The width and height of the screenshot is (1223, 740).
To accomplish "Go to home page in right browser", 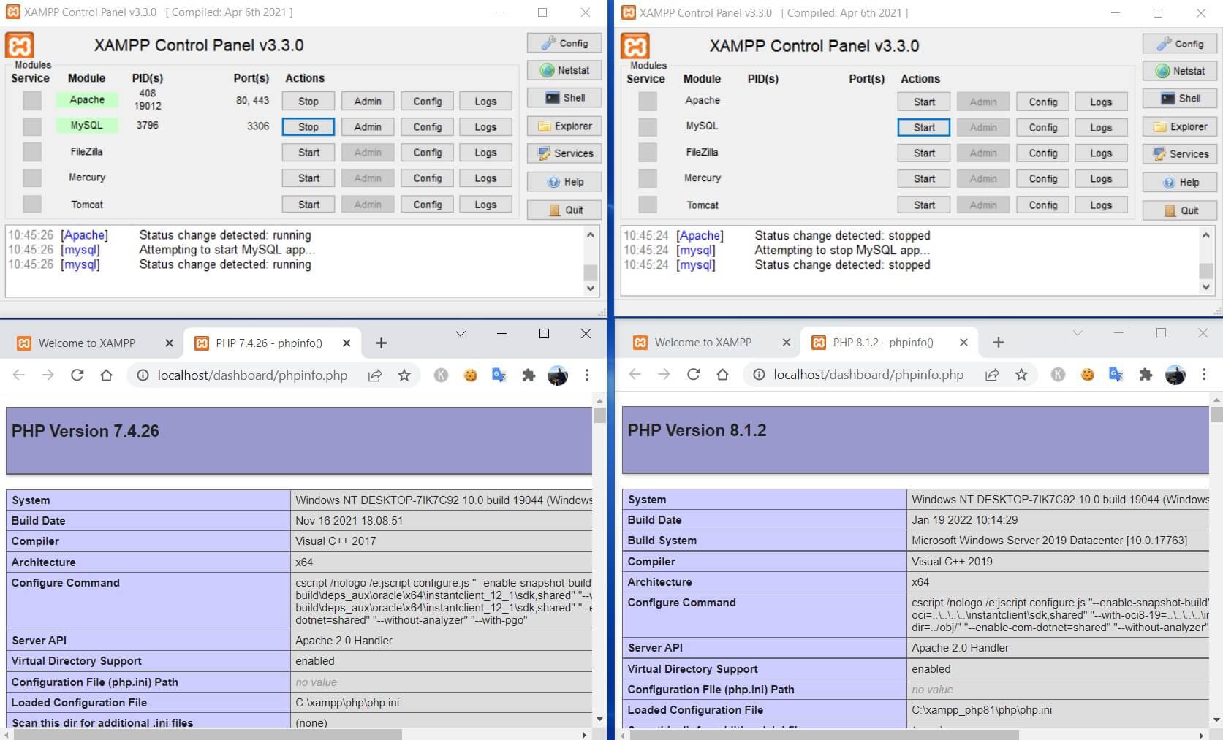I will (722, 374).
